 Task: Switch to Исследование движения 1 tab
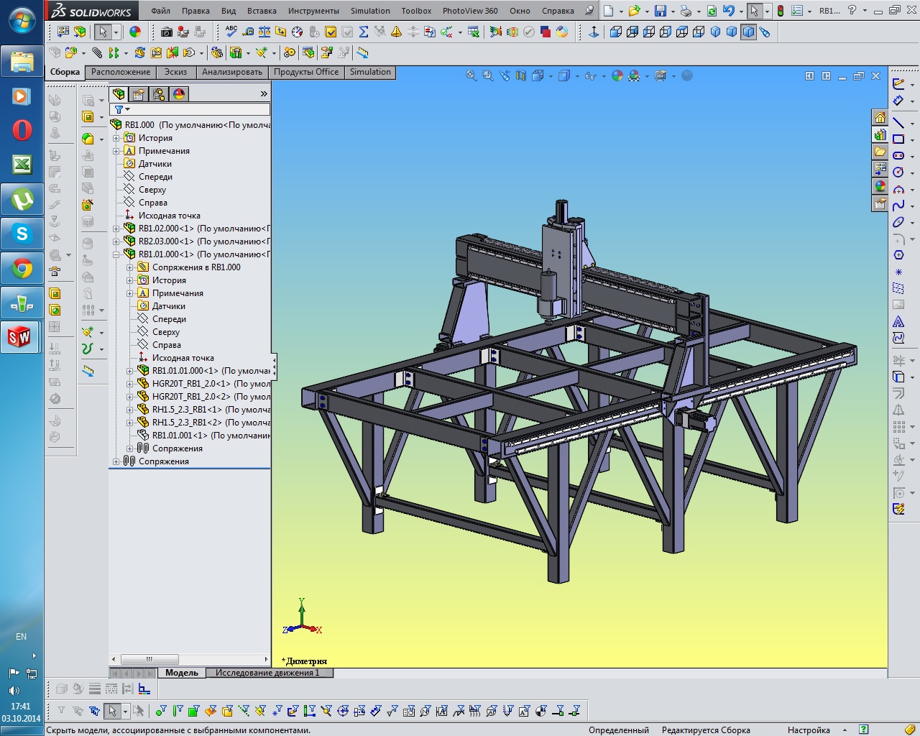click(267, 673)
